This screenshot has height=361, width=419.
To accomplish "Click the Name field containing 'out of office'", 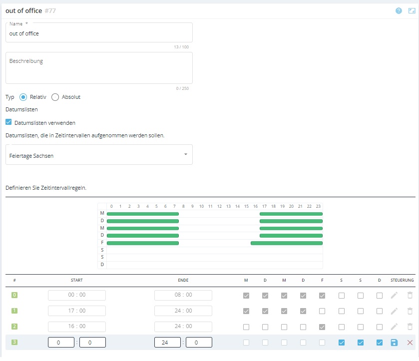I will (99, 33).
